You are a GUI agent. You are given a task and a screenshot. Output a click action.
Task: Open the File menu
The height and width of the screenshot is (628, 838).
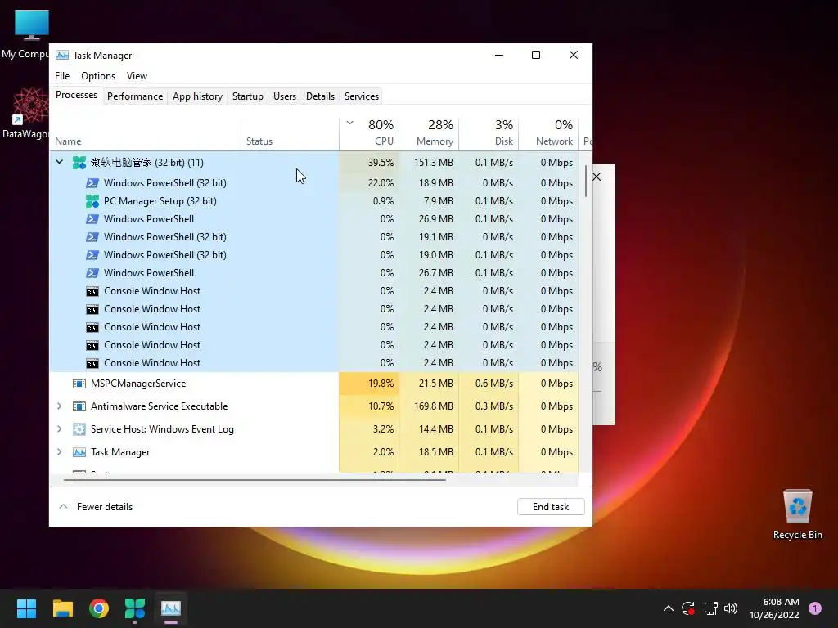[62, 76]
